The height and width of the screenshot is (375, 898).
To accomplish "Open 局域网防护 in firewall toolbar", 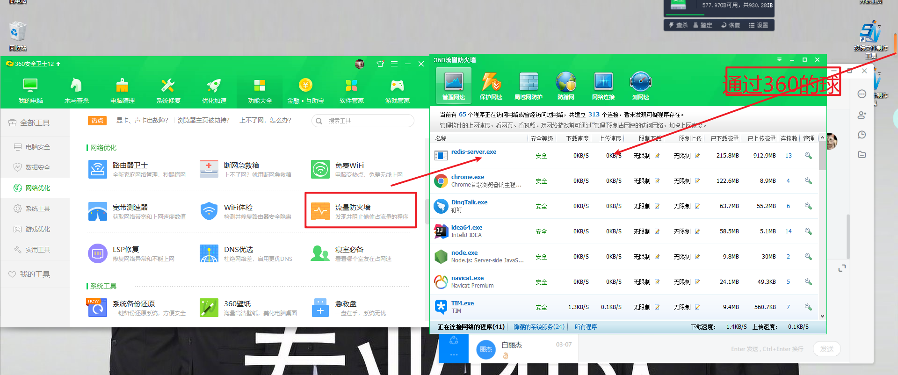I will 529,86.
